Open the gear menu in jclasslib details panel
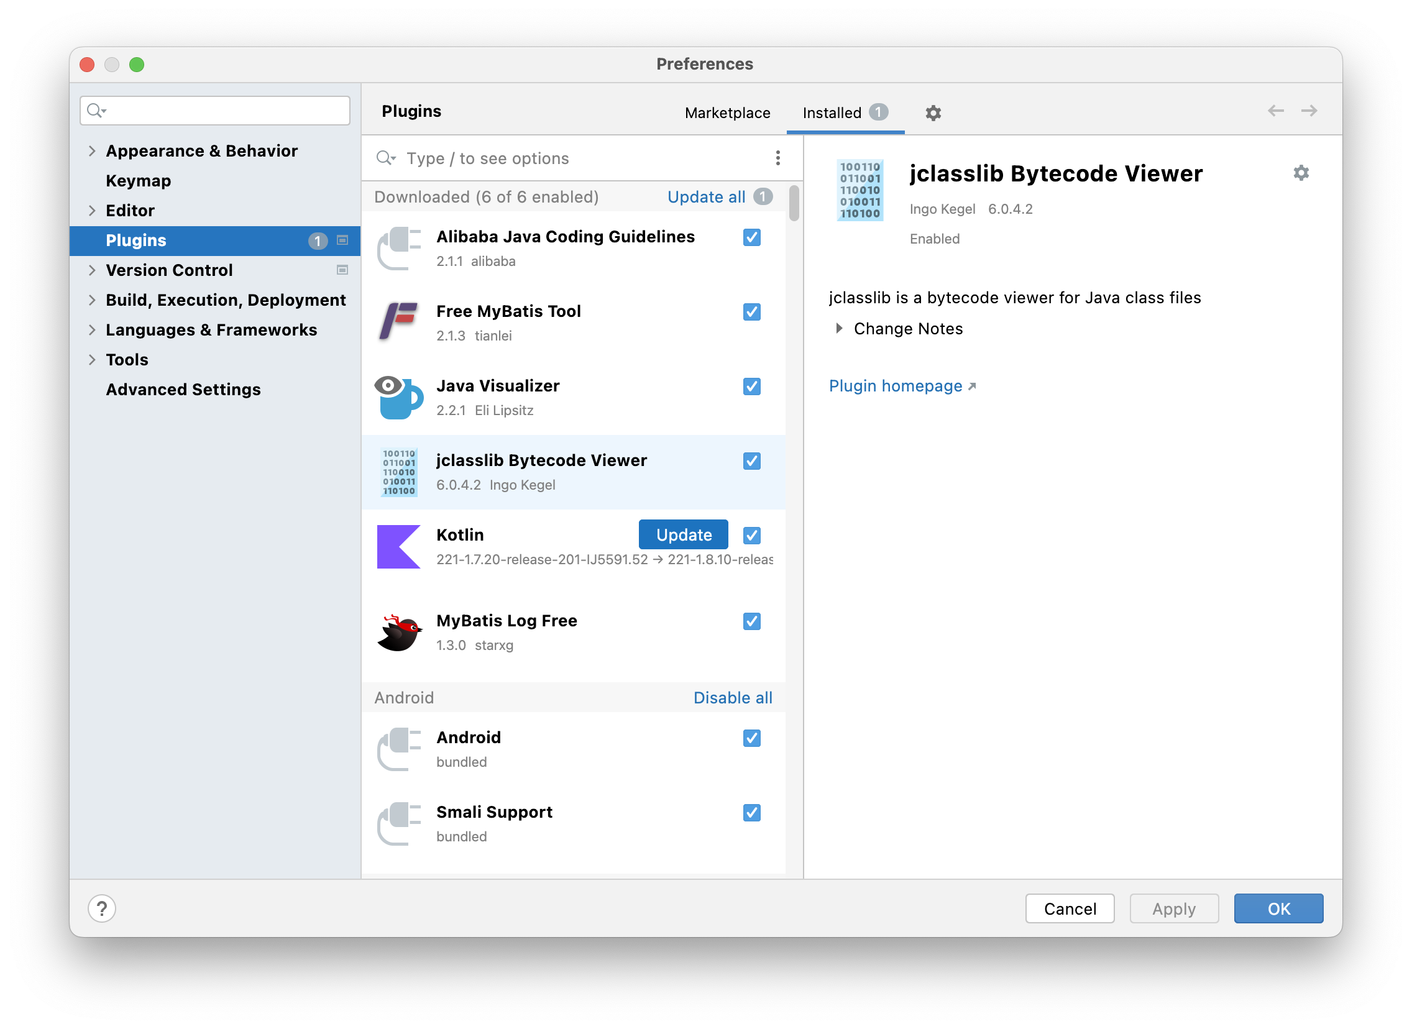The height and width of the screenshot is (1029, 1412). pos(1301,173)
